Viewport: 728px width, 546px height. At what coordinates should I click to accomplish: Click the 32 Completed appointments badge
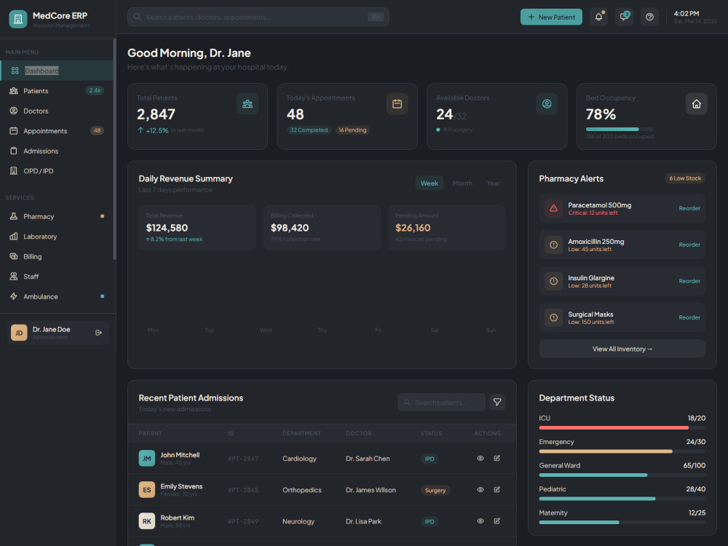point(309,130)
